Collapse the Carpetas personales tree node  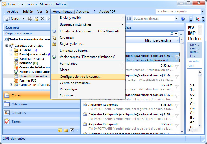click(x=7, y=46)
